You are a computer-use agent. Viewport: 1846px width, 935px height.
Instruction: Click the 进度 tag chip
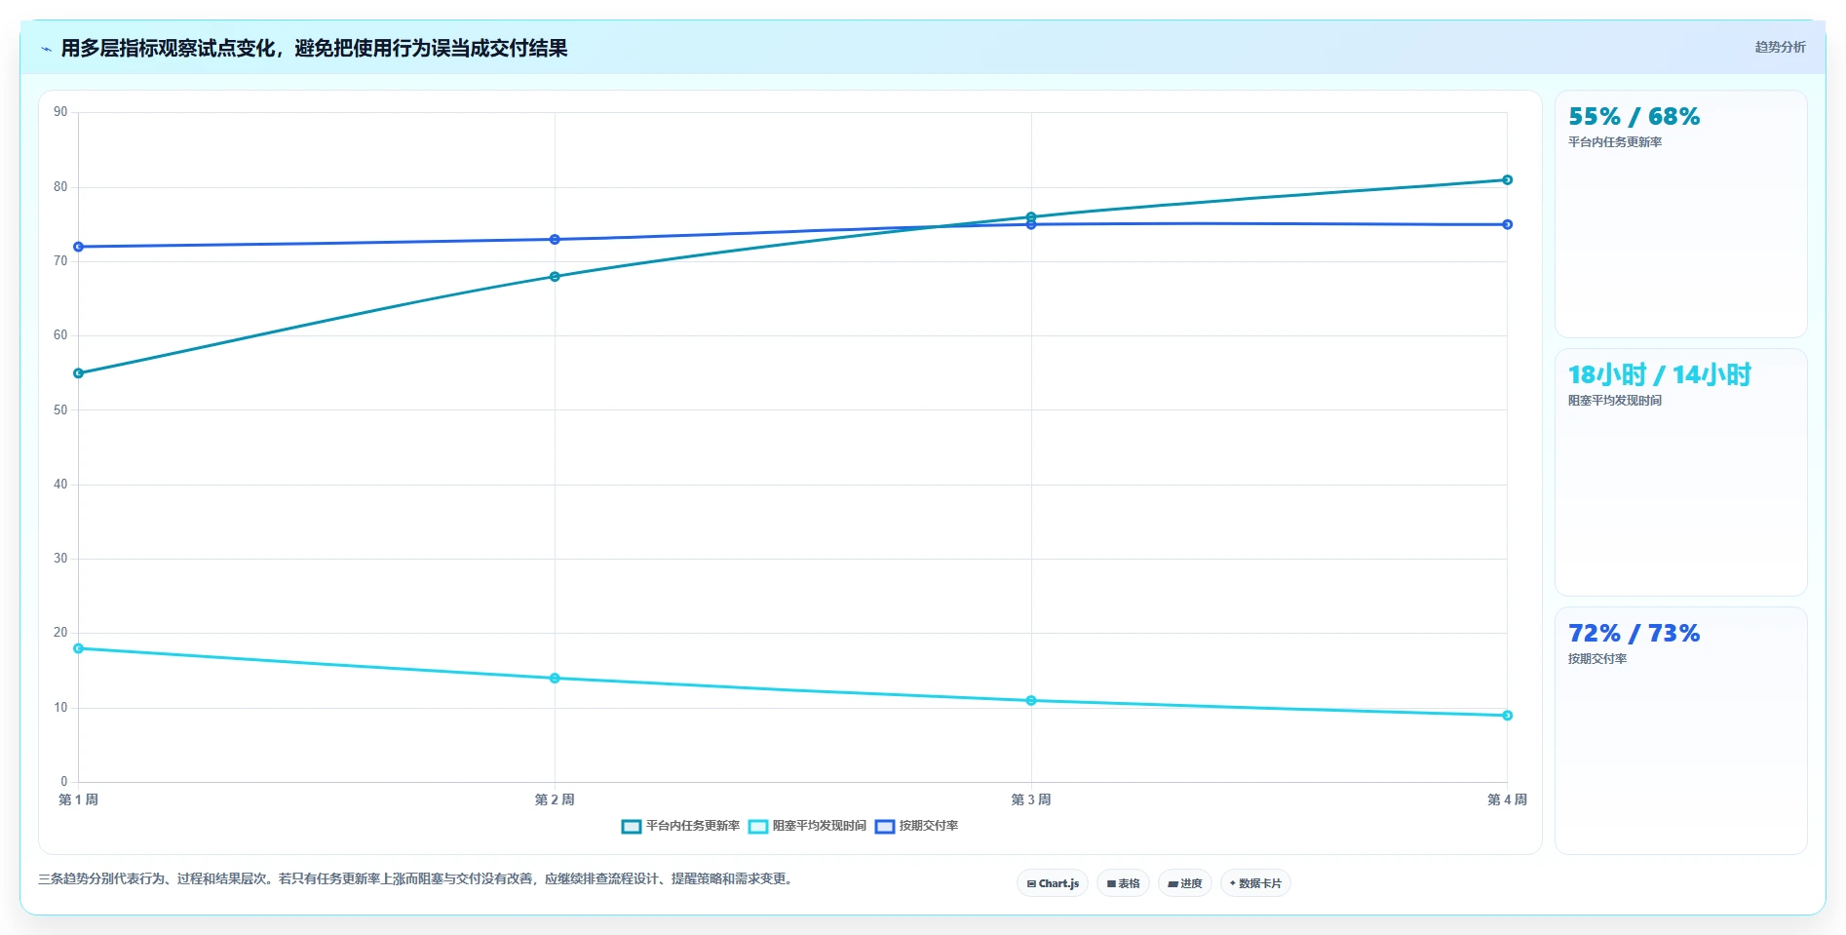click(1185, 883)
